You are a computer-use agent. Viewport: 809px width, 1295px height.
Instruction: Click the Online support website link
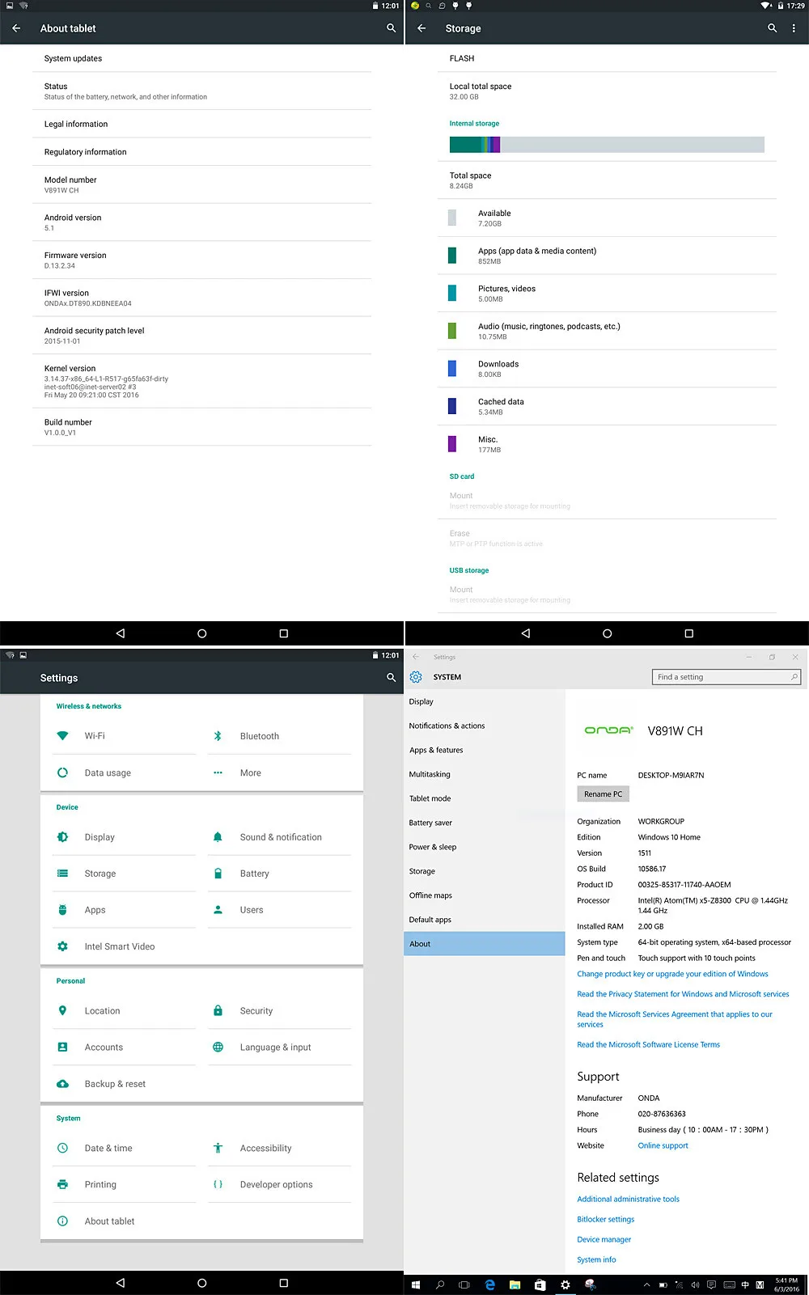tap(663, 1146)
